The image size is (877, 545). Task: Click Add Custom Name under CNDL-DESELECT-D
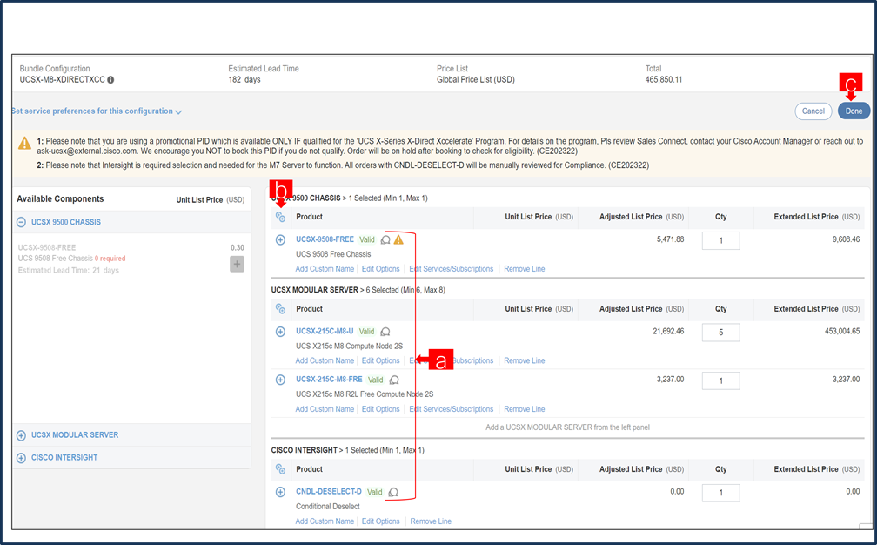coord(325,521)
